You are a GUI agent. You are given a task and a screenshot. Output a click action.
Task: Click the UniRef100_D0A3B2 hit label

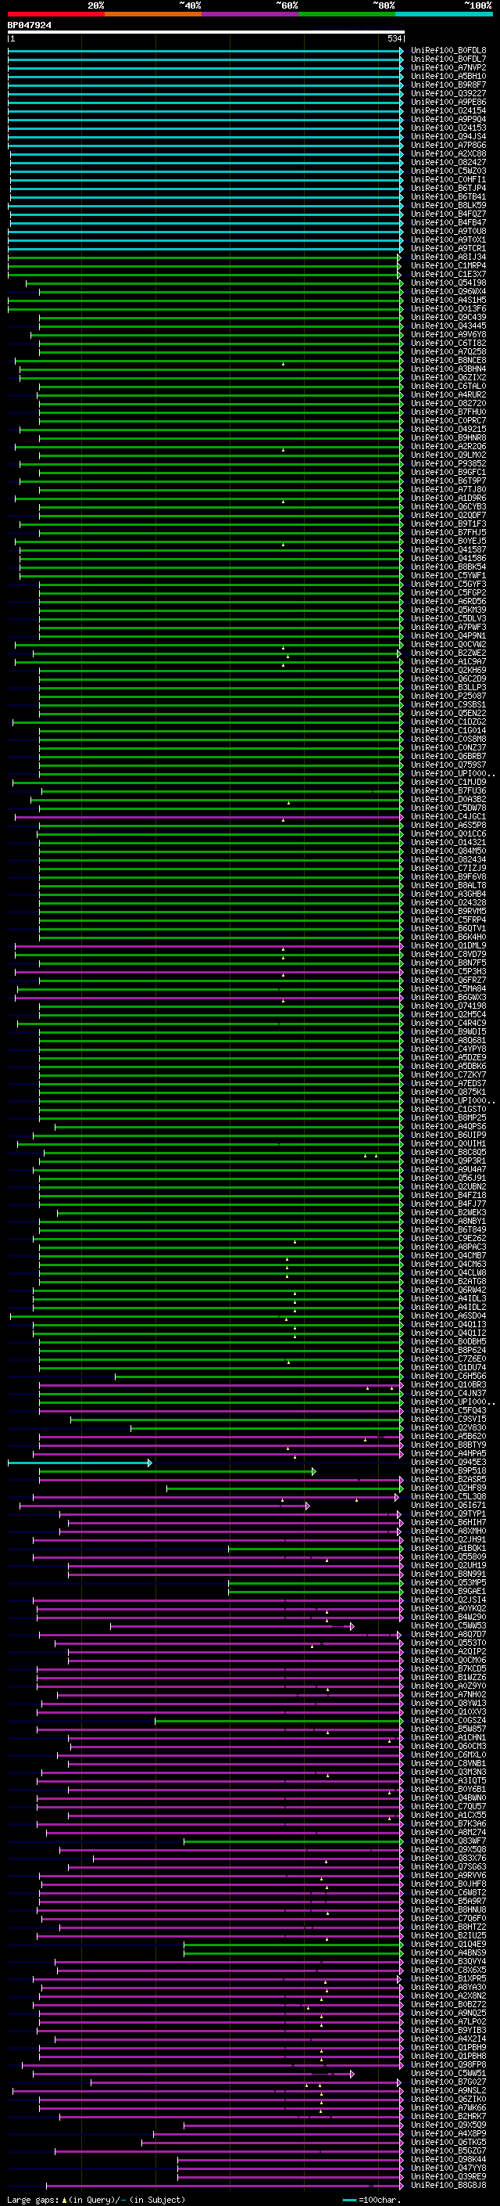[x=448, y=799]
